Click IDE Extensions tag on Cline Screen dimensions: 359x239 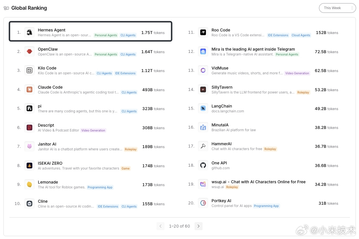tap(108, 206)
